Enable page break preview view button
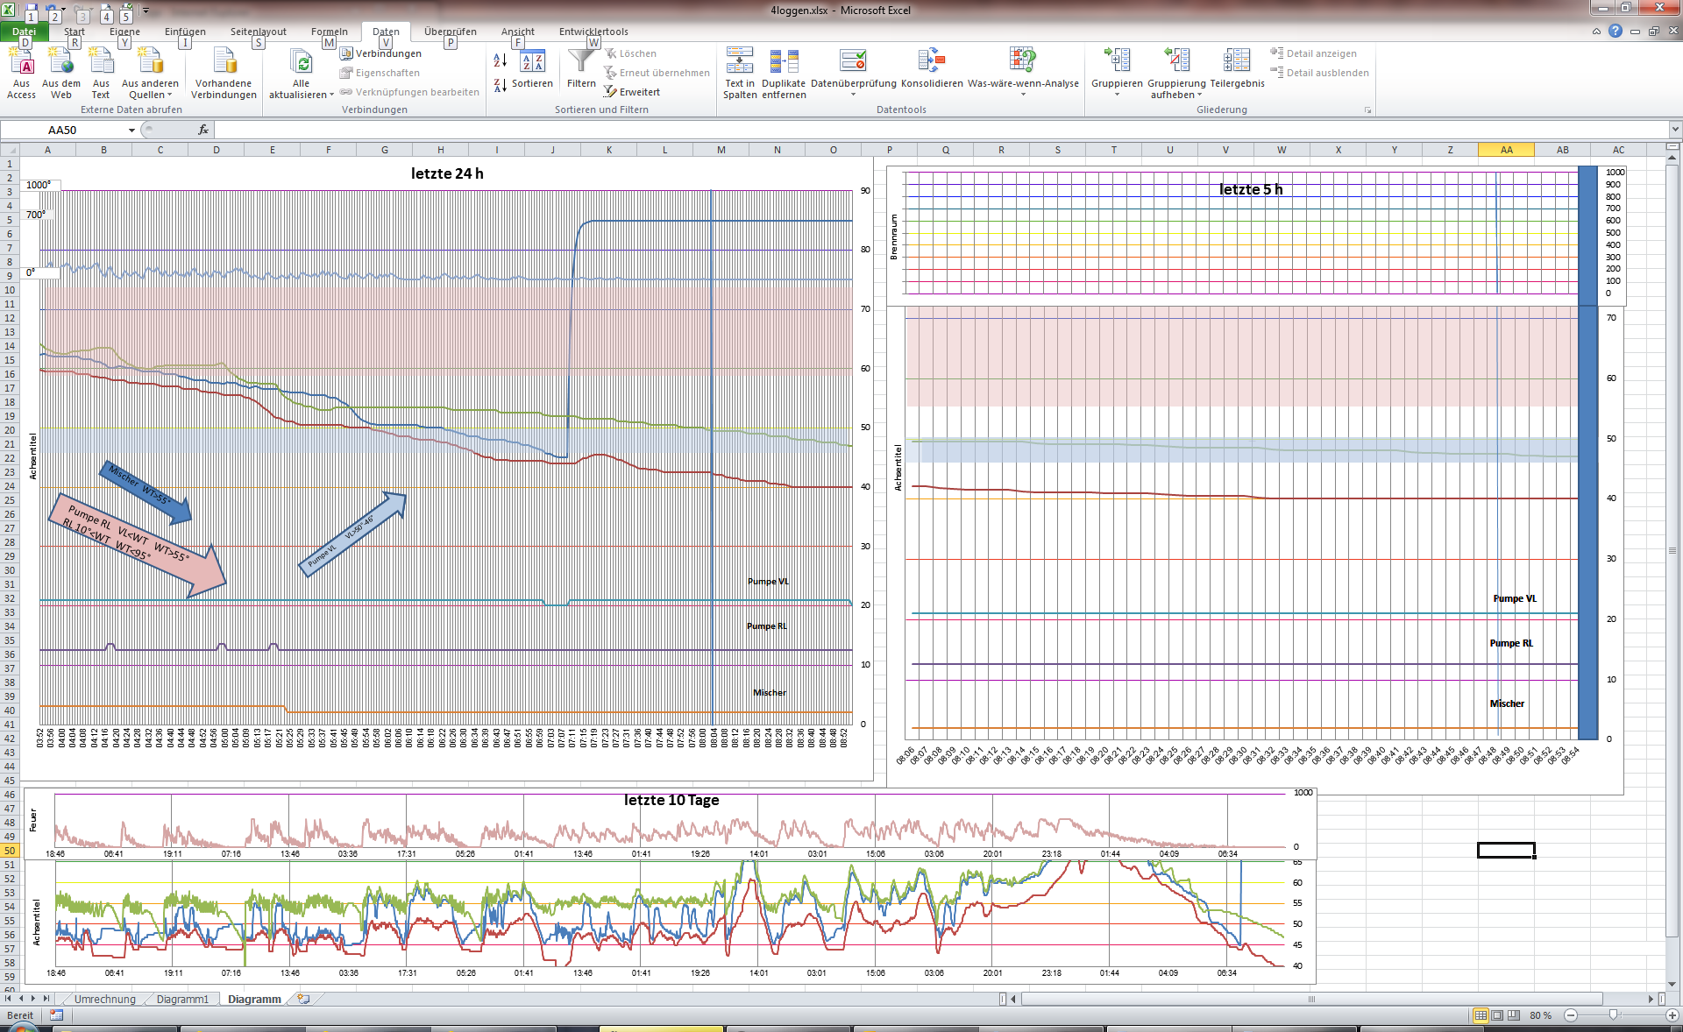Viewport: 1683px width, 1032px height. click(1514, 1015)
